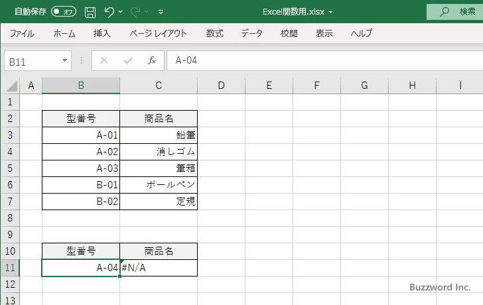
Task: Select column C header
Action: (159, 86)
